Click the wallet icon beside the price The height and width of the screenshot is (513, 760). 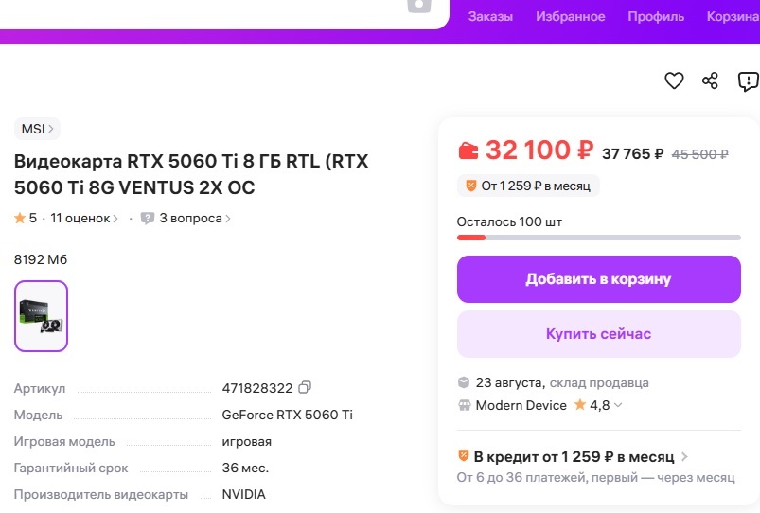[x=468, y=150]
